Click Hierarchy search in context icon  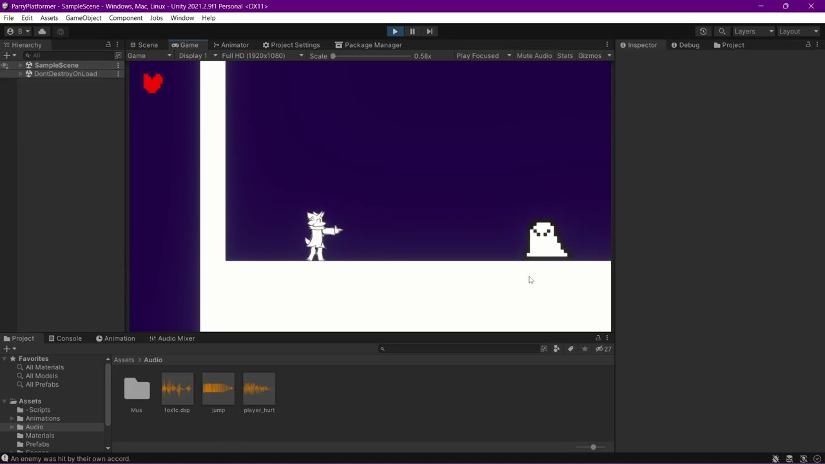(x=118, y=55)
